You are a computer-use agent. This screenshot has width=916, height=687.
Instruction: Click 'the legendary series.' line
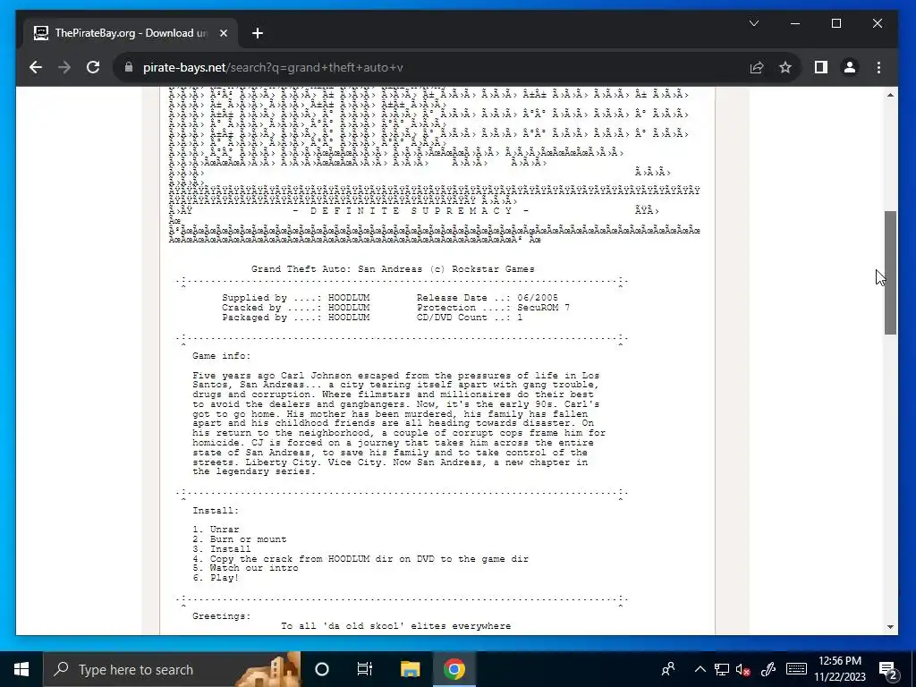tap(254, 471)
